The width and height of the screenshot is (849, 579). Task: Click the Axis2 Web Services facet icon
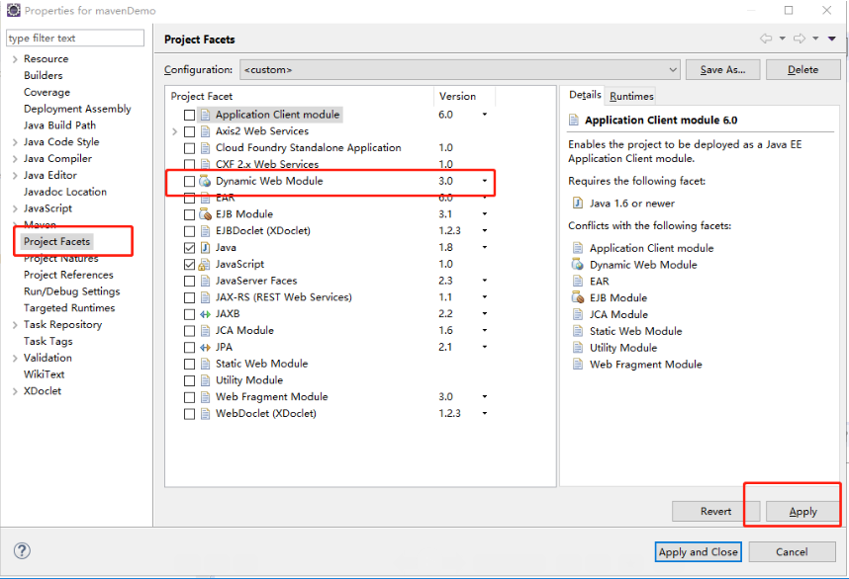coord(205,131)
